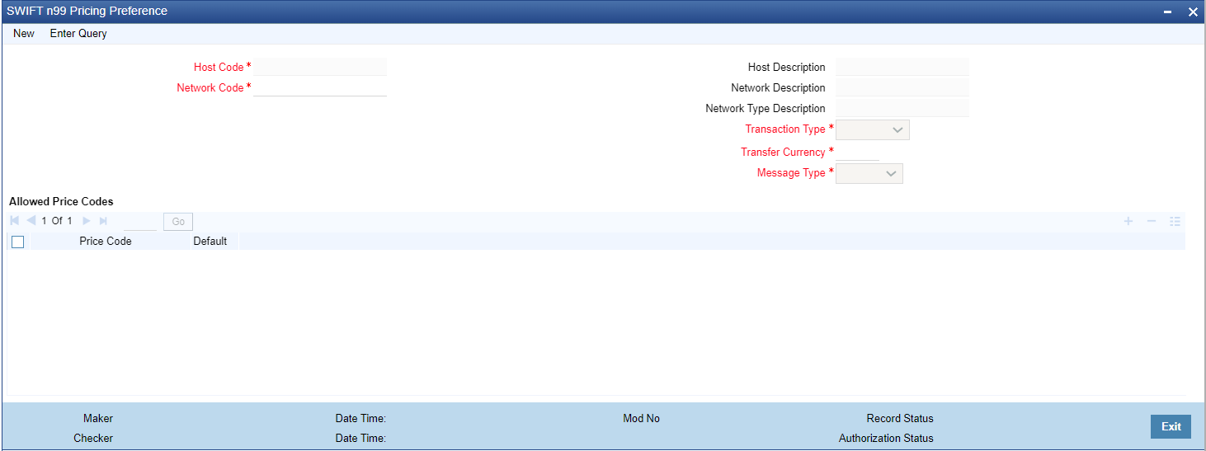Click New in the menu bar
The width and height of the screenshot is (1206, 451).
point(24,34)
